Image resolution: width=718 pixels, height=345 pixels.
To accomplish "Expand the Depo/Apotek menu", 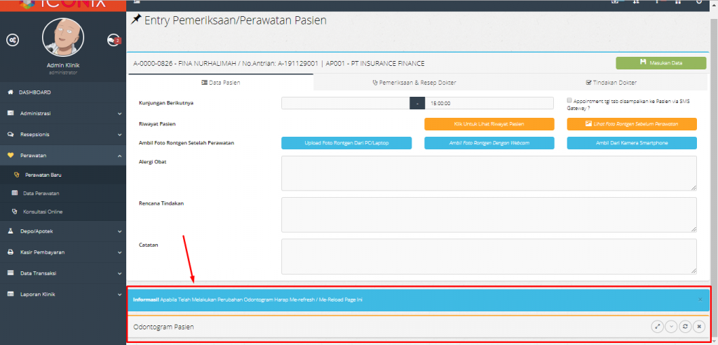I will click(63, 231).
